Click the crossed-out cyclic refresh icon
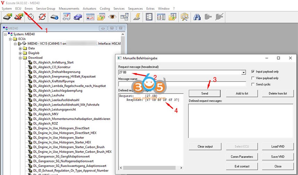 (42, 17)
